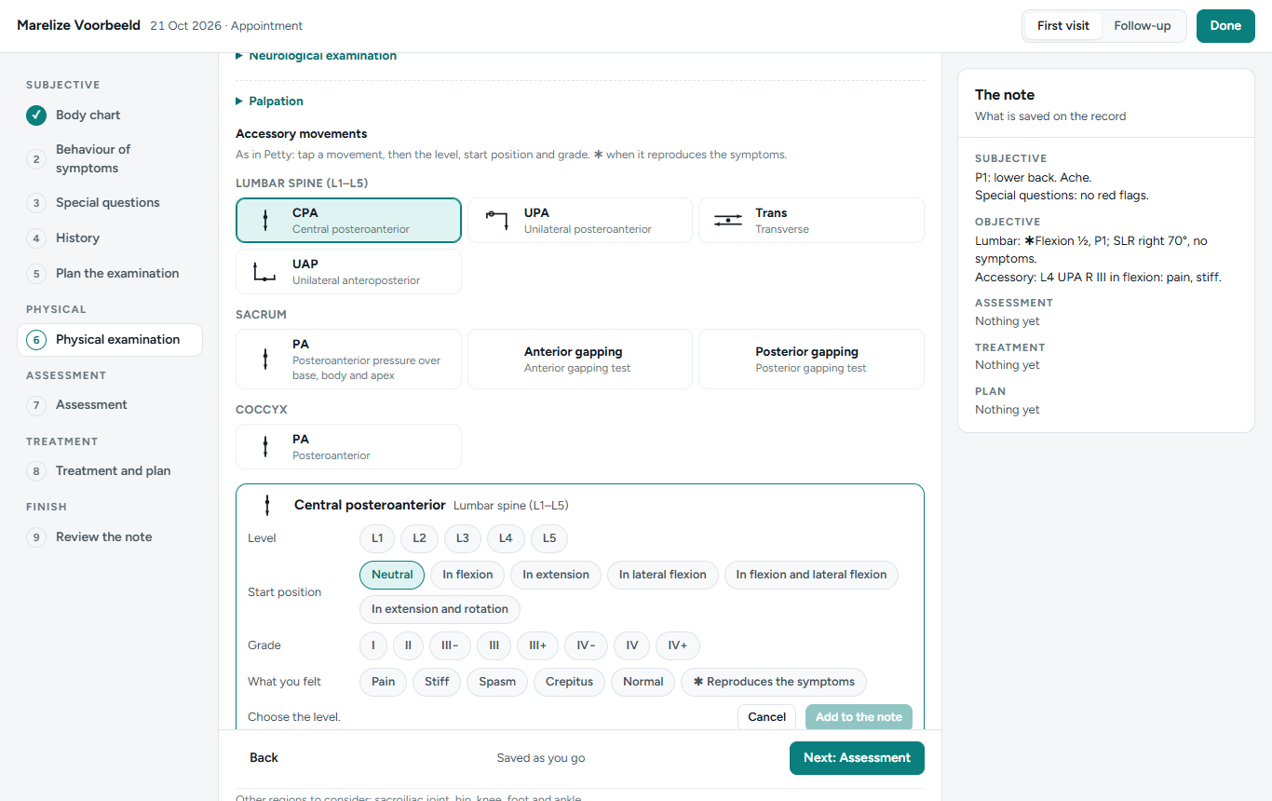Click the Coccyx PA arrow icon

coord(265,447)
